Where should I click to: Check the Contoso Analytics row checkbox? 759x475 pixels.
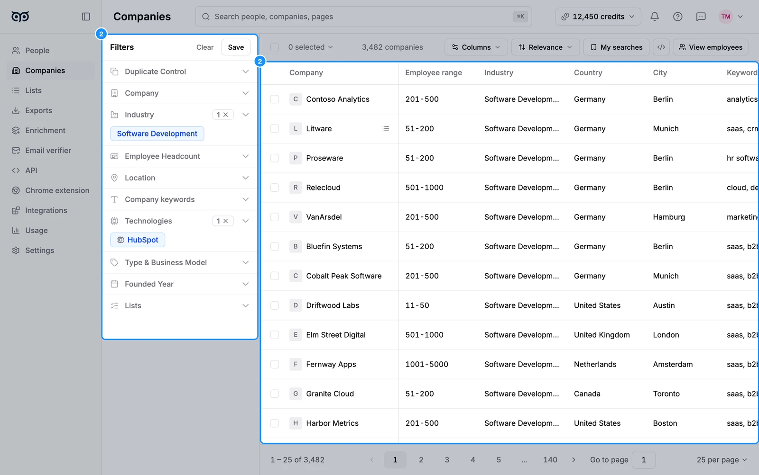pos(275,99)
